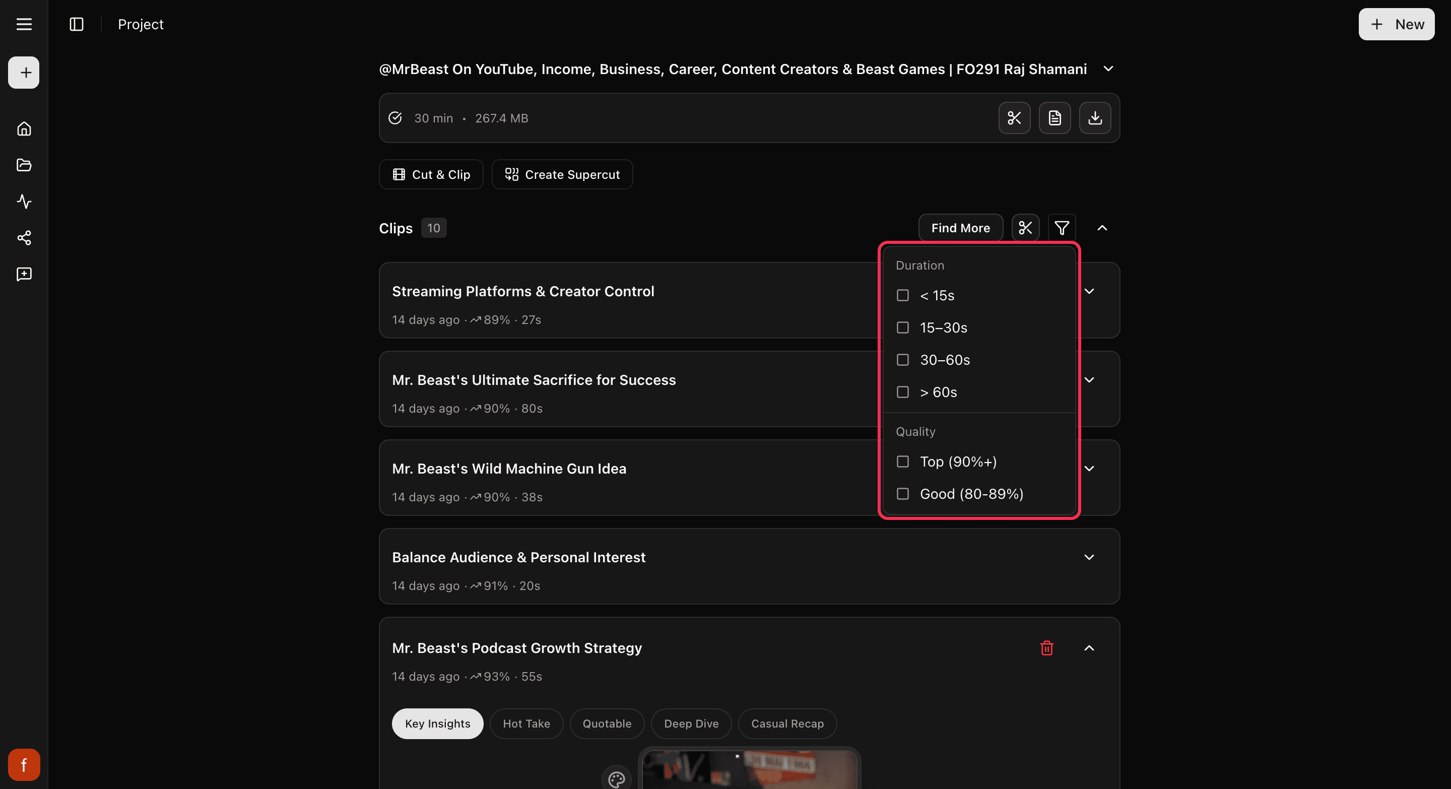Click the scissors icon in the video info bar
1451x789 pixels.
coord(1015,118)
